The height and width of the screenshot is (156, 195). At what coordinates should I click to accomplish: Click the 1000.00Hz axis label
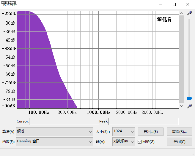pyautogui.click(x=98, y=112)
